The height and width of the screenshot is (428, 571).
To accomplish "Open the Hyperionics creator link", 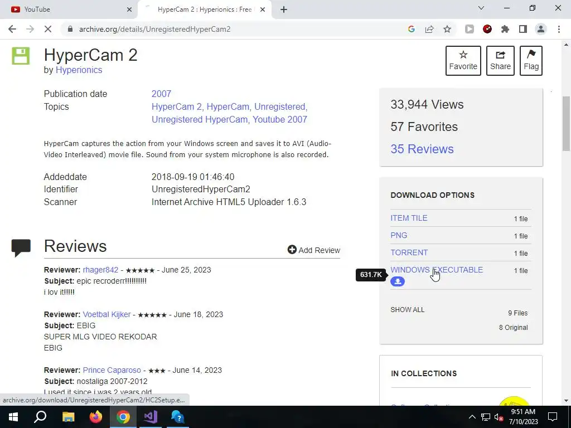I will coord(79,70).
